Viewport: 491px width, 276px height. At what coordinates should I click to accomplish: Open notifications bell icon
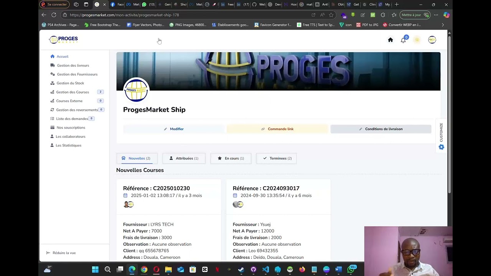[x=403, y=40]
